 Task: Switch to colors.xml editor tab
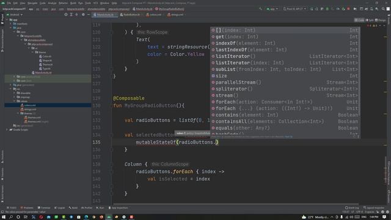click(x=154, y=15)
